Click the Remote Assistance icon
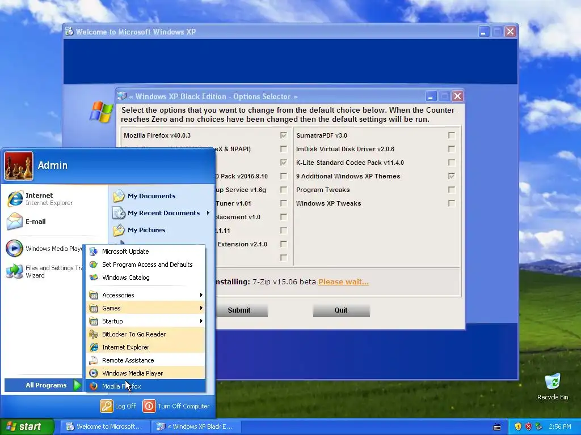Image resolution: width=581 pixels, height=435 pixels. pos(94,360)
